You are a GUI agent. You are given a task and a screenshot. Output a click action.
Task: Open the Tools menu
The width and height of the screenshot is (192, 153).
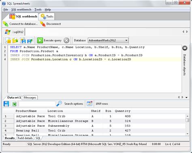[x=38, y=10]
